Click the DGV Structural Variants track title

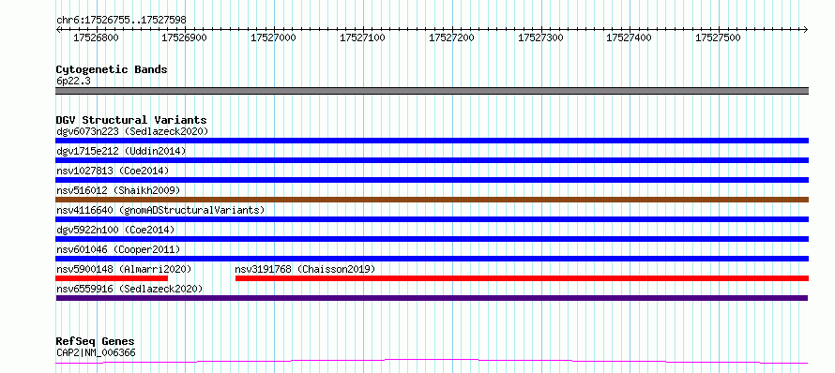click(131, 120)
